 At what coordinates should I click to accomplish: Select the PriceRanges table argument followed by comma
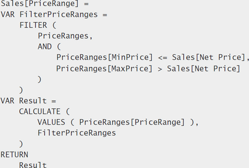[x=65, y=36]
